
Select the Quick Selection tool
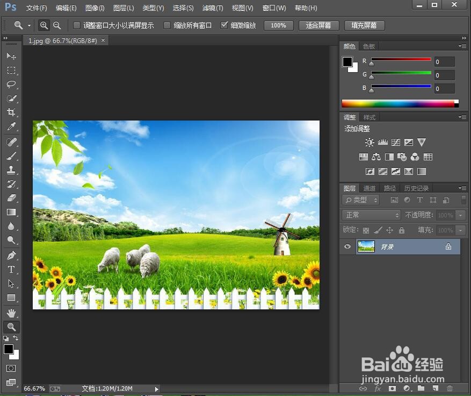(11, 98)
